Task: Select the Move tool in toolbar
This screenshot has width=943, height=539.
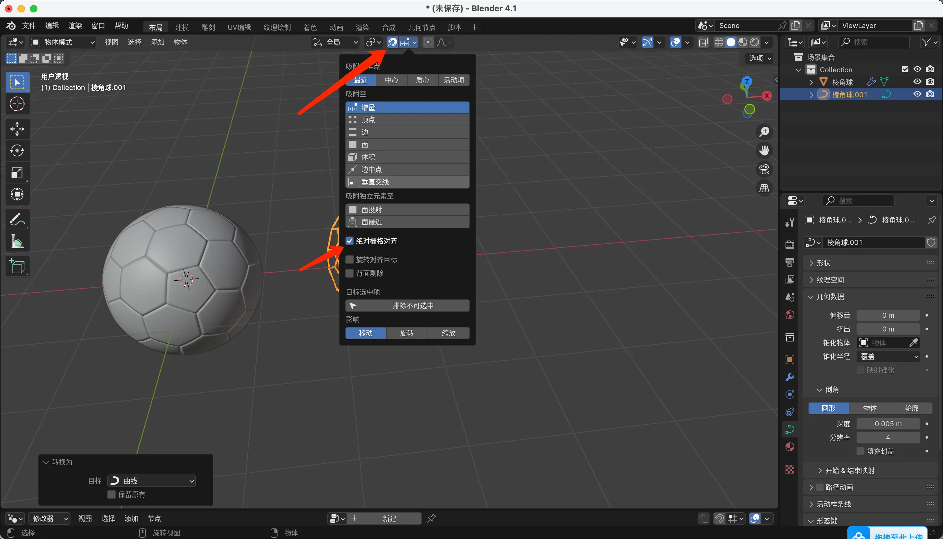Action: click(x=17, y=129)
